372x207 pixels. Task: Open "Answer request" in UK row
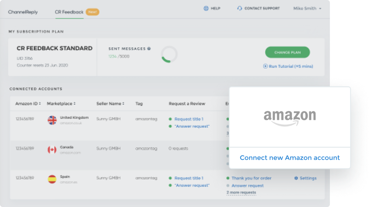(x=192, y=126)
